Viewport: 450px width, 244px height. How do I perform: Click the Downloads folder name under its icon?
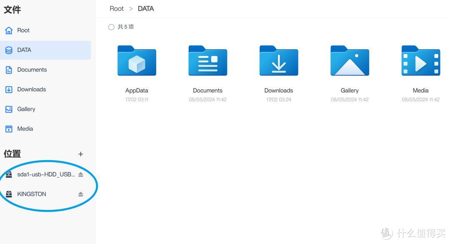click(279, 91)
